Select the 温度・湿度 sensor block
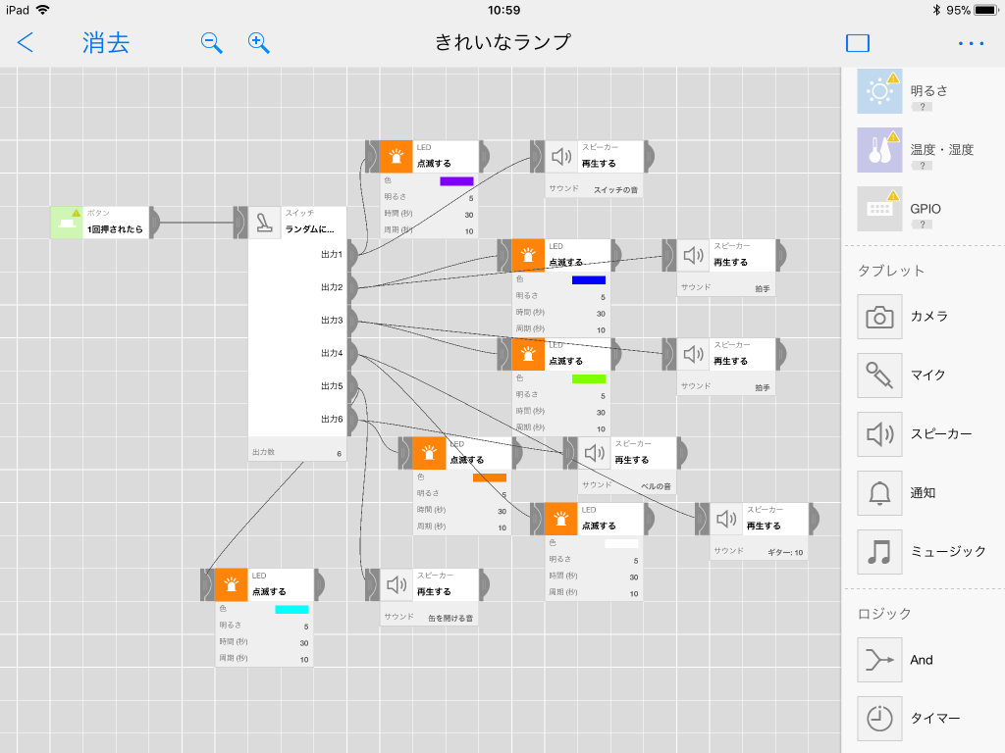Viewport: 1005px width, 753px height. coord(879,150)
